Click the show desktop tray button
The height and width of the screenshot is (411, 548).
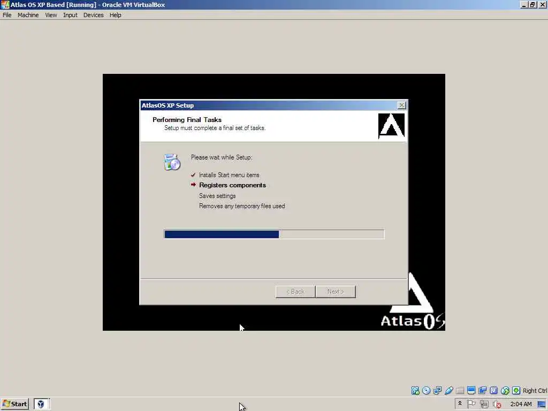[542, 405]
